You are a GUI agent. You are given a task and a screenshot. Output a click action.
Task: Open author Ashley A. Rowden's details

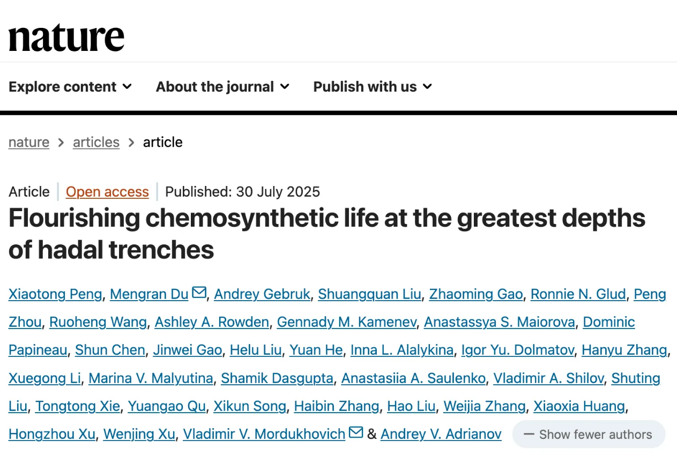pos(212,322)
